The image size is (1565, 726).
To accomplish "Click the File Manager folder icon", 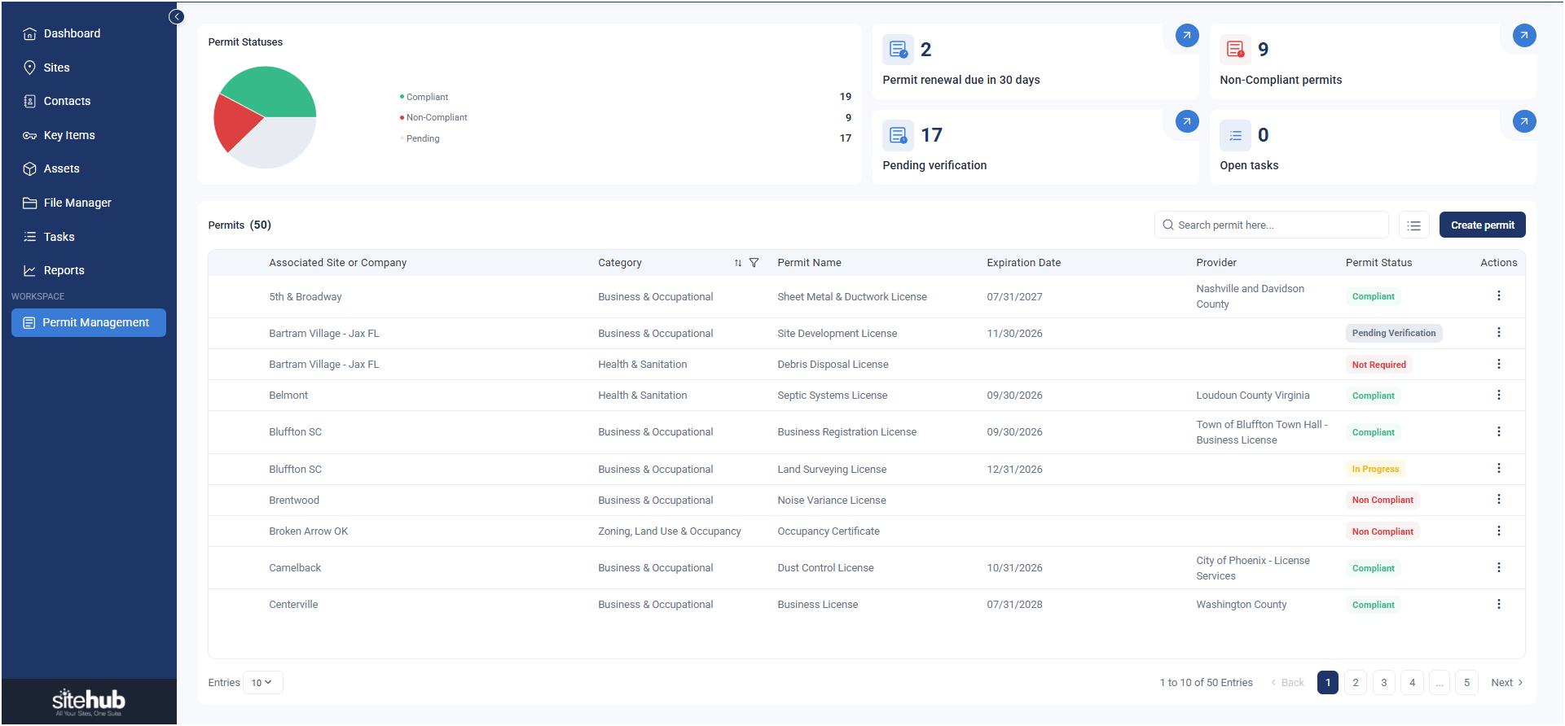I will [x=29, y=203].
